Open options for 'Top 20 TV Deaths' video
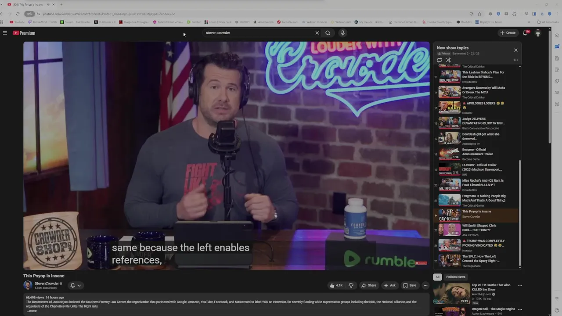This screenshot has height=316, width=562. (x=520, y=286)
